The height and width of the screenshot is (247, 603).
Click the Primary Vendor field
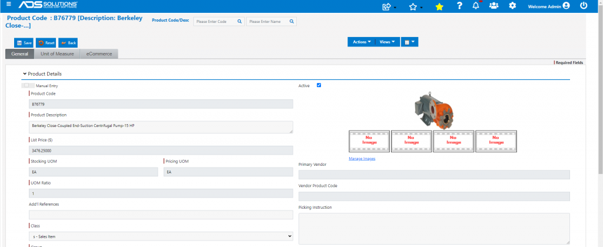(434, 175)
